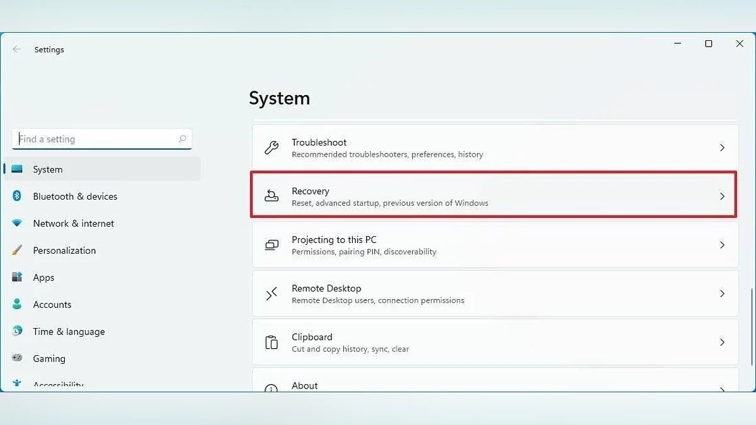This screenshot has height=425, width=756.
Task: Open Apps settings category
Action: 102,278
